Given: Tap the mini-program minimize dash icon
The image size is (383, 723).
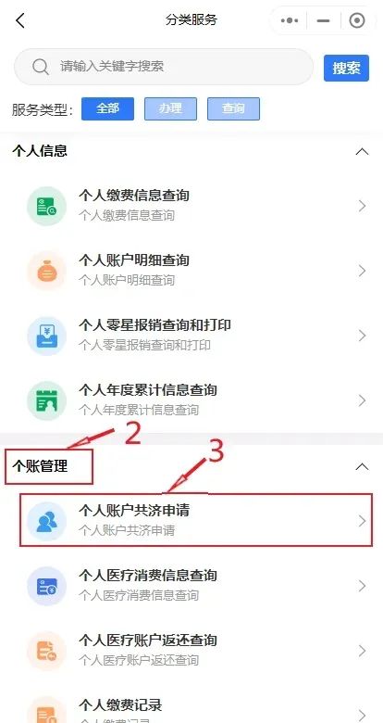Looking at the screenshot, I should [324, 20].
